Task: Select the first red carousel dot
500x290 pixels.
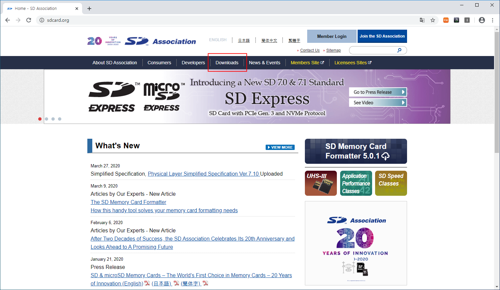Action: (40, 119)
